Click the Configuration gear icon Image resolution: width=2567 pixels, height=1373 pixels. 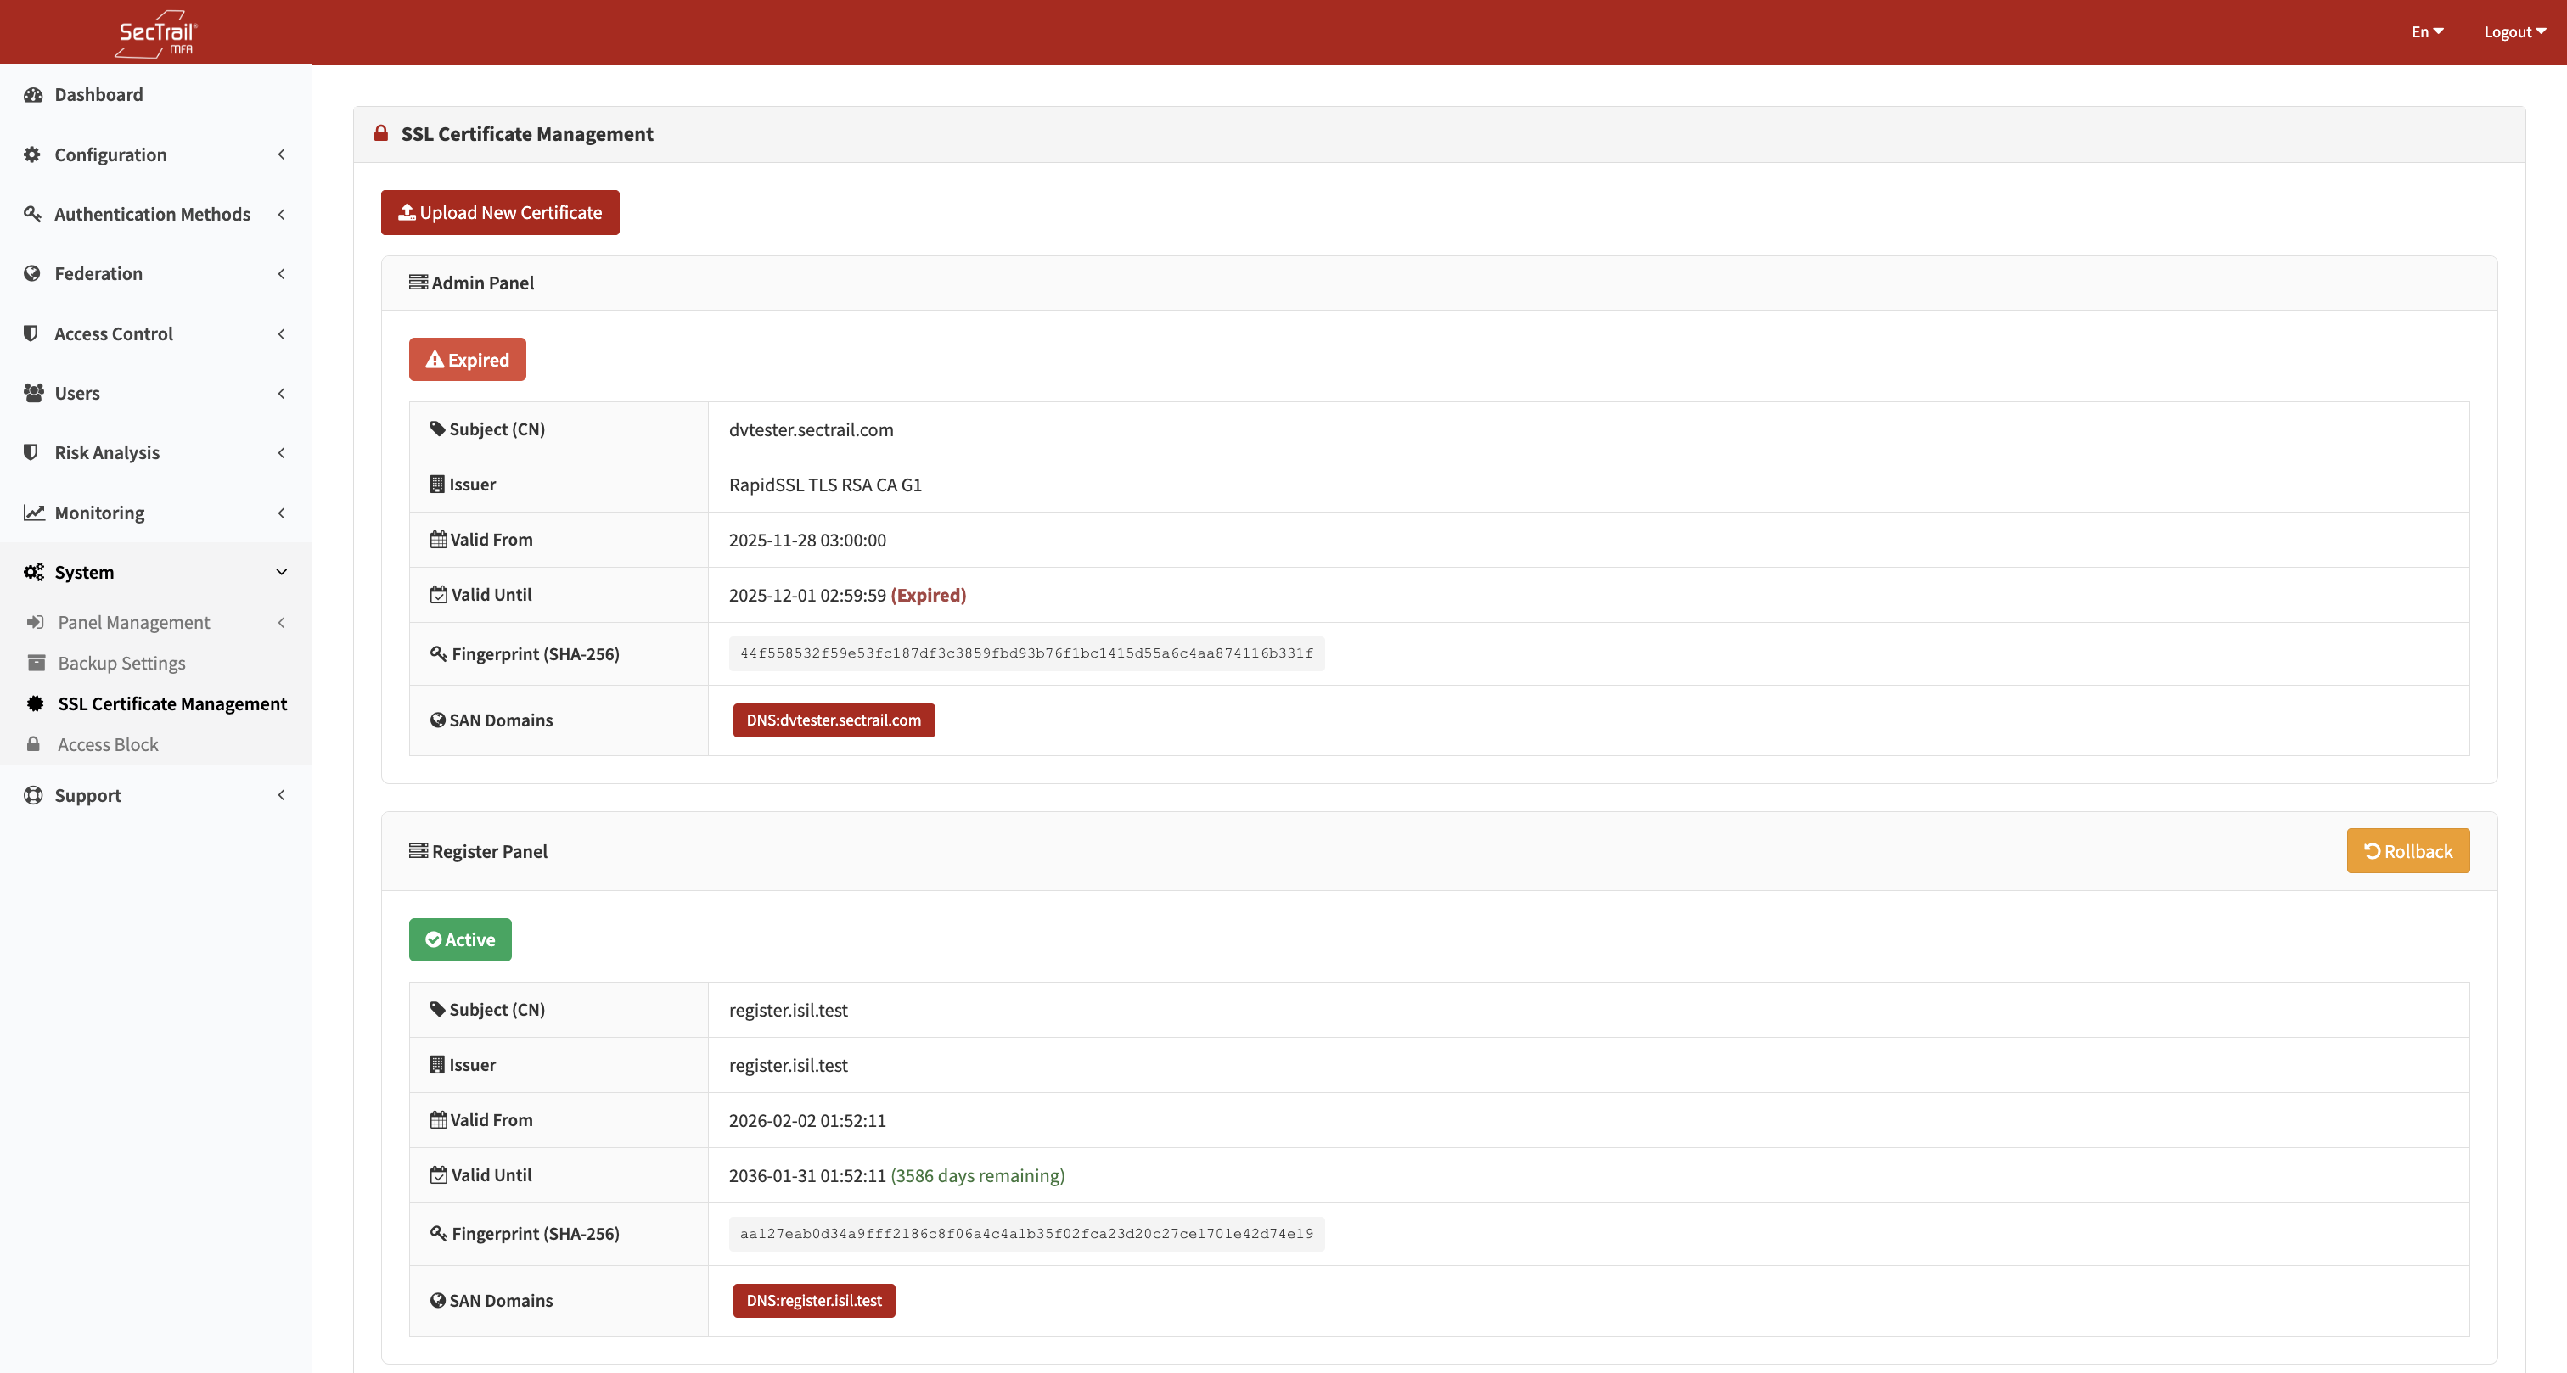31,154
